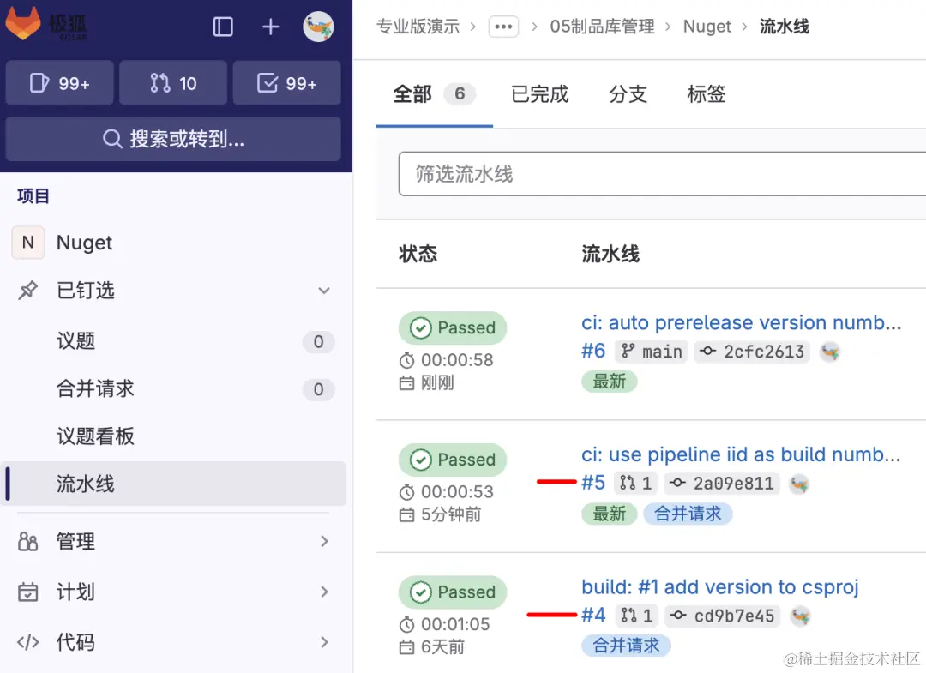Switch to the 已完成 tab
The height and width of the screenshot is (673, 926).
pyautogui.click(x=539, y=94)
